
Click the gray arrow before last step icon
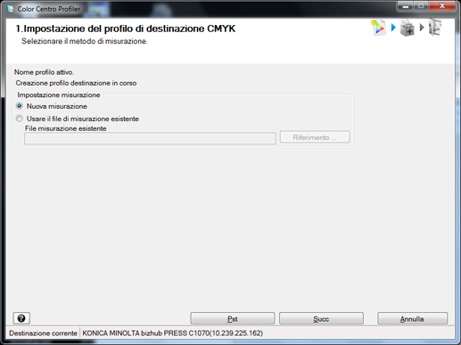click(x=422, y=28)
